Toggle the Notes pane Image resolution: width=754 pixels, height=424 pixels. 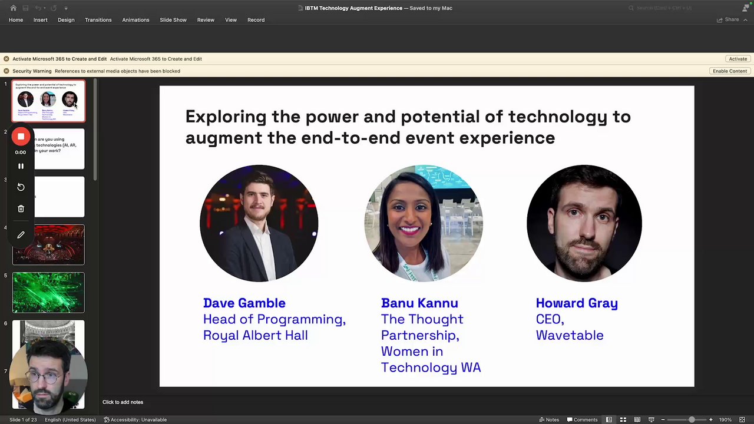[x=549, y=420]
